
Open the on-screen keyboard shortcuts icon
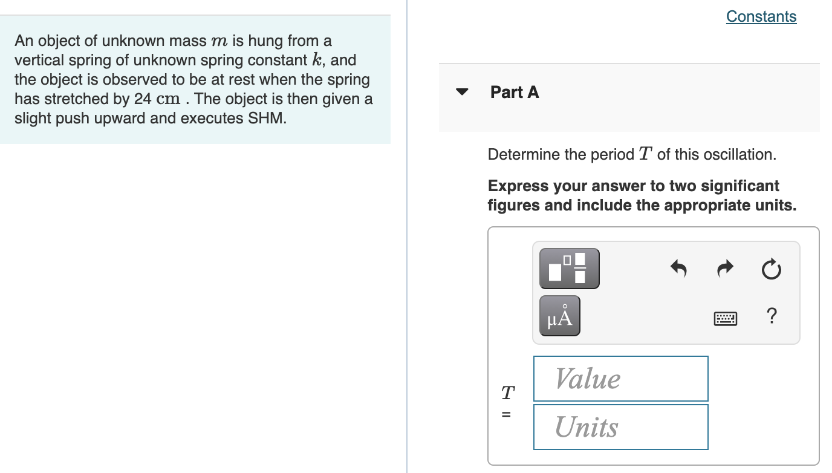coord(725,318)
